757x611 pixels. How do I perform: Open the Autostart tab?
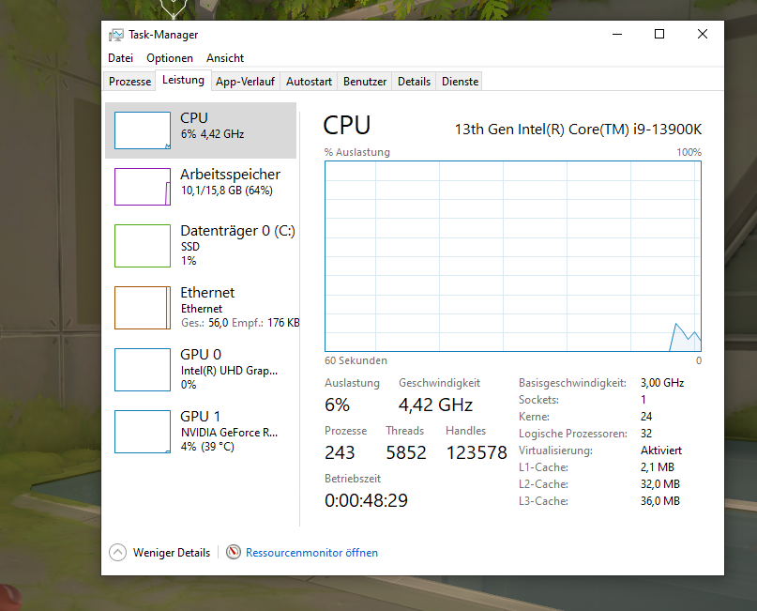309,81
